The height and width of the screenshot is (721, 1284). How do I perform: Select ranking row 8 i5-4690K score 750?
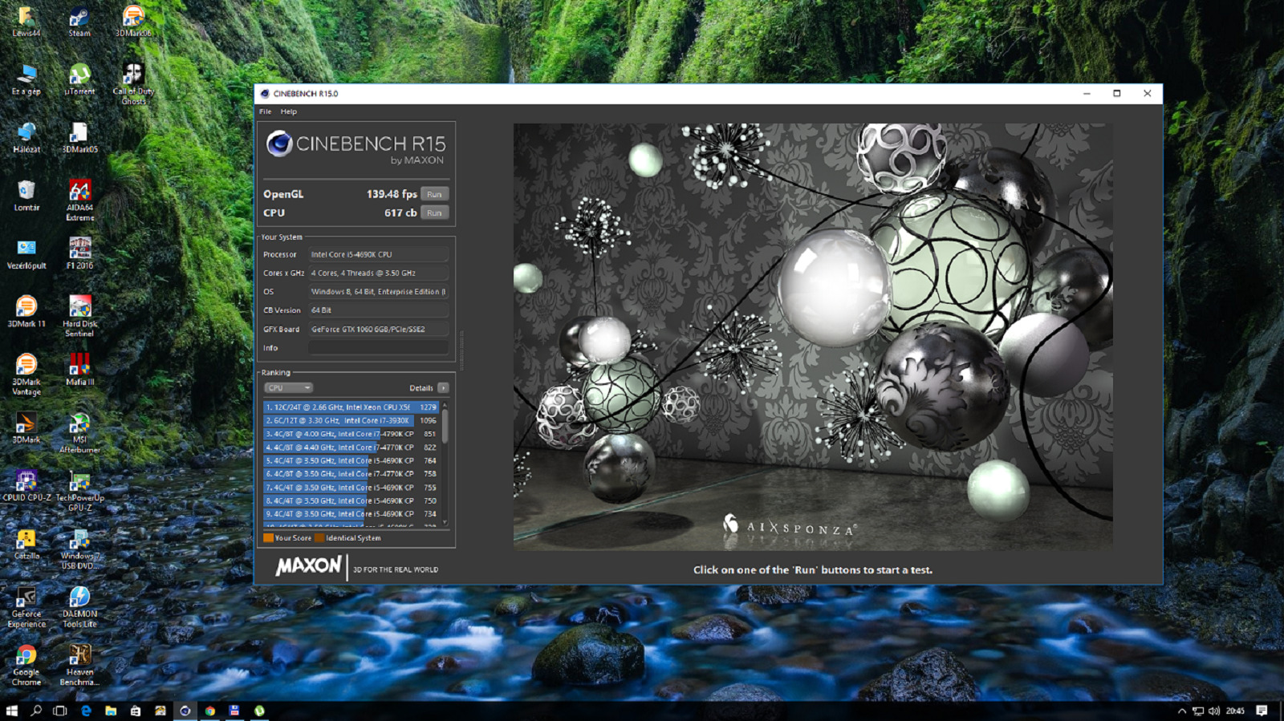tap(351, 500)
